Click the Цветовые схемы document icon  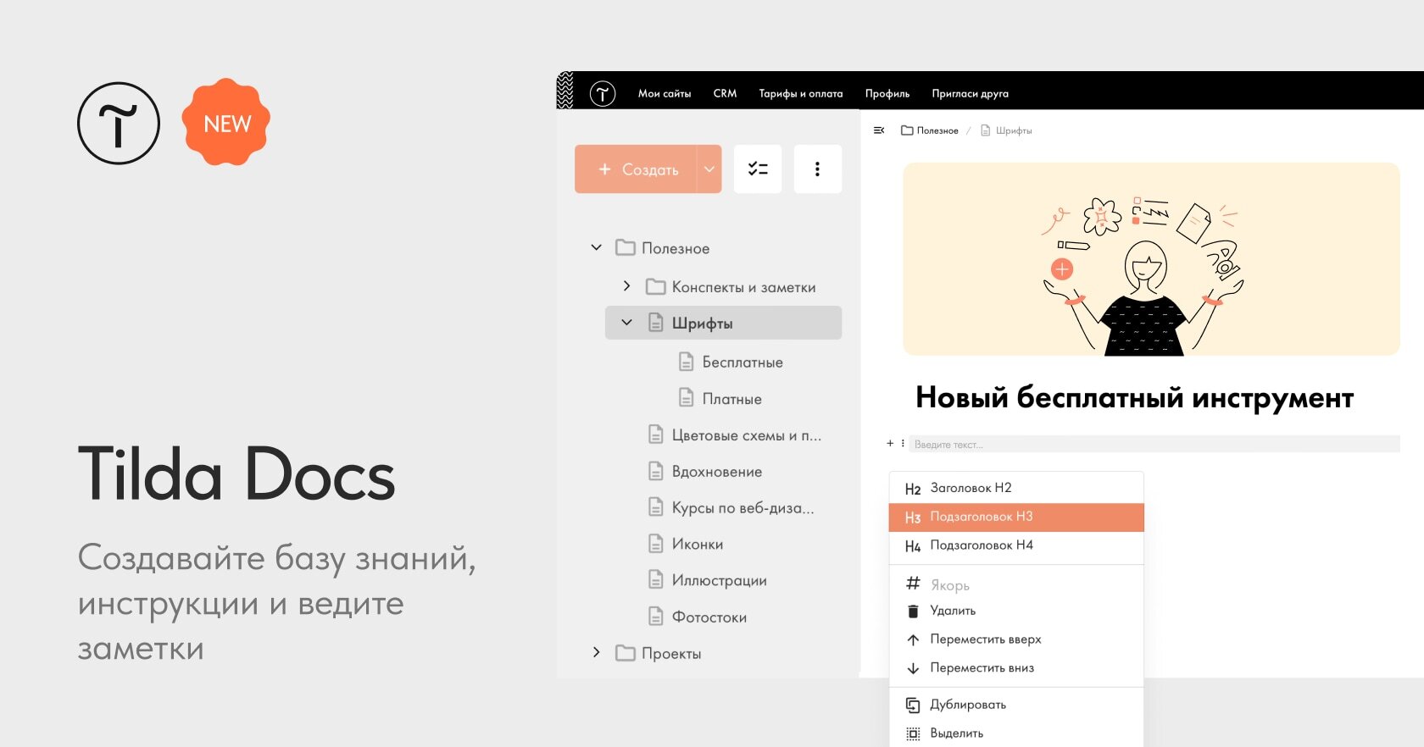655,434
